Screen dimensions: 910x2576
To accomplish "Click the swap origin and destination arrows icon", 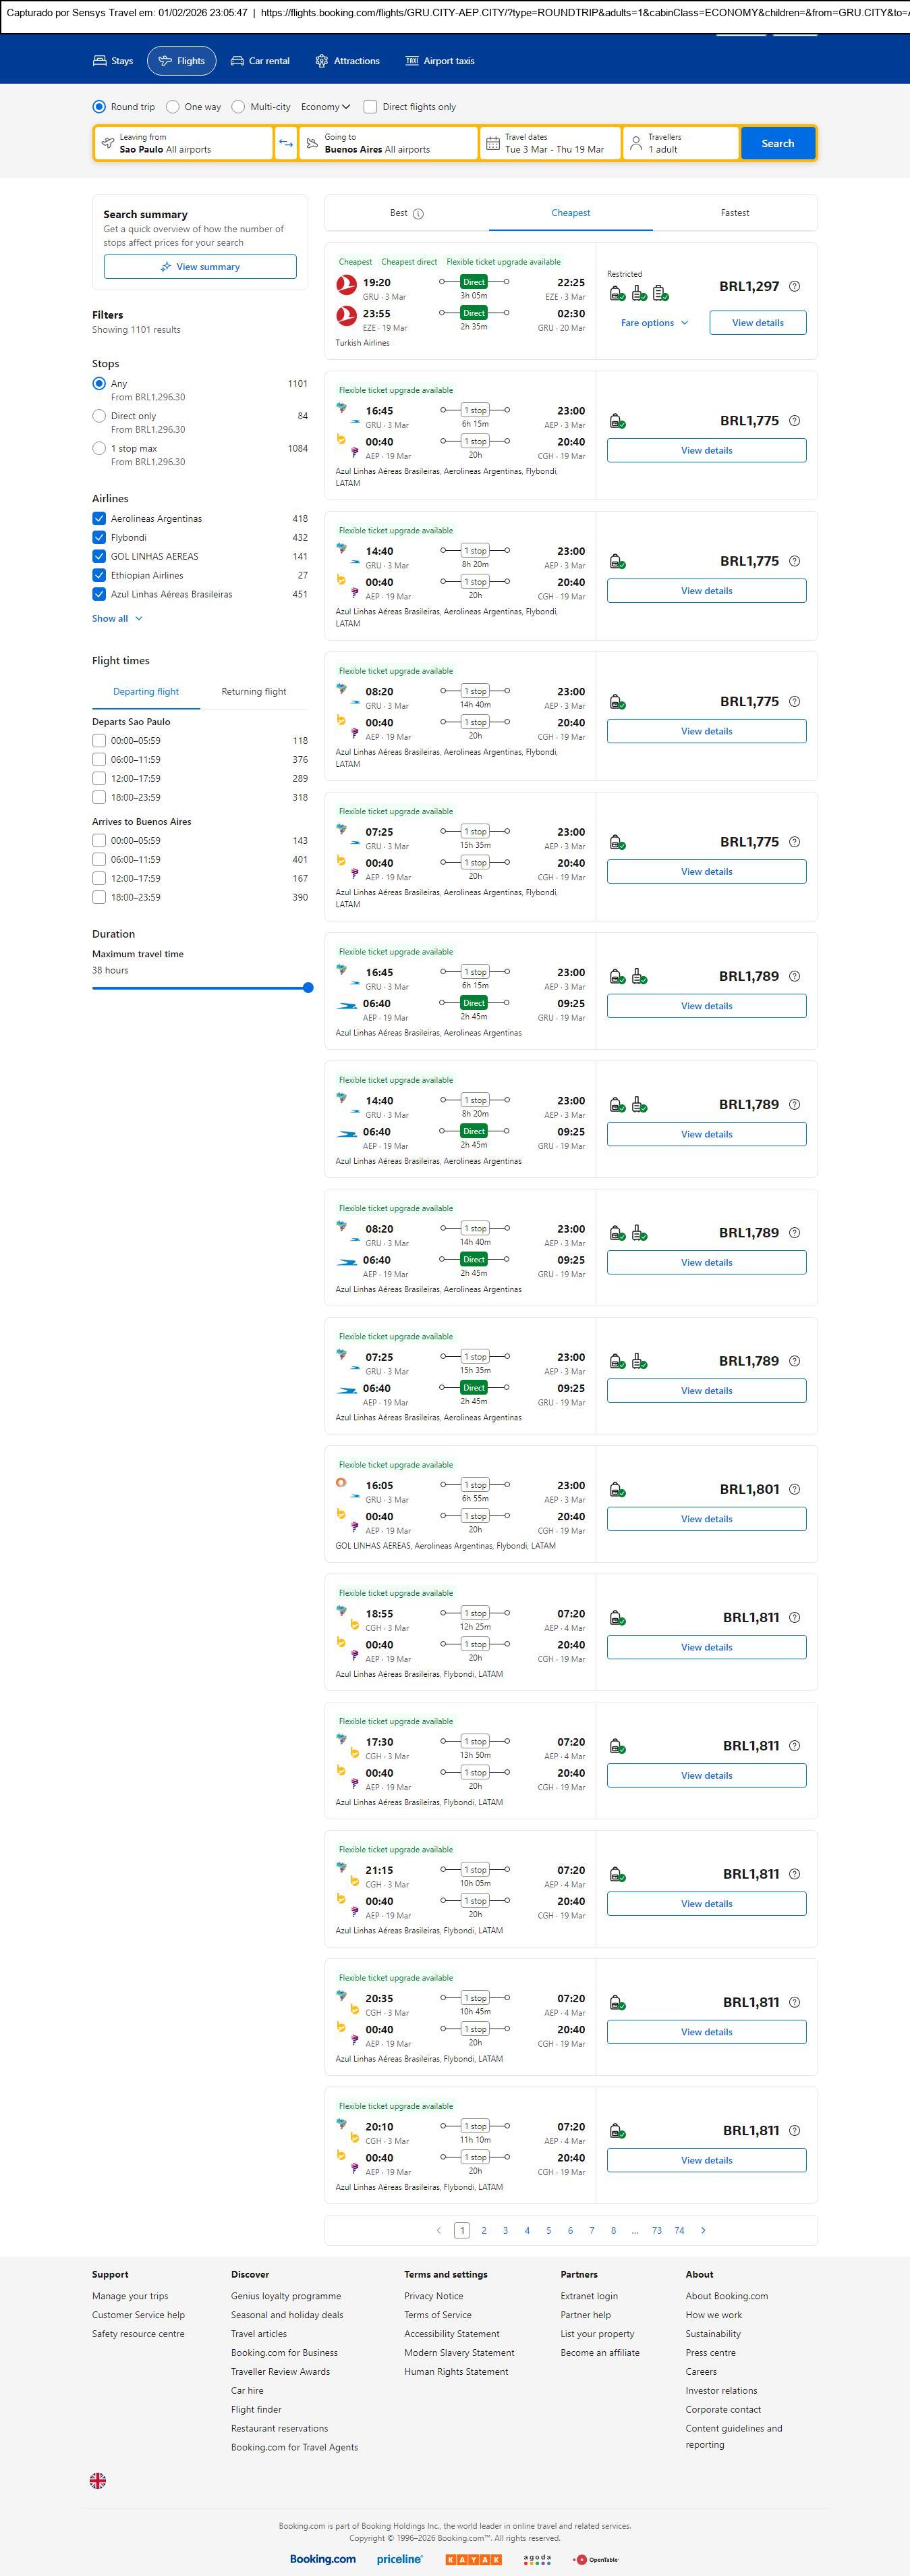I will 286,143.
